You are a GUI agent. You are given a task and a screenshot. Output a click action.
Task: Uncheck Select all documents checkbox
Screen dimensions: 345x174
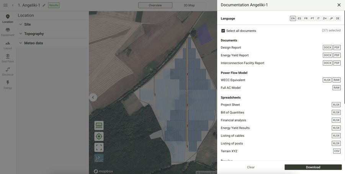pos(223,31)
